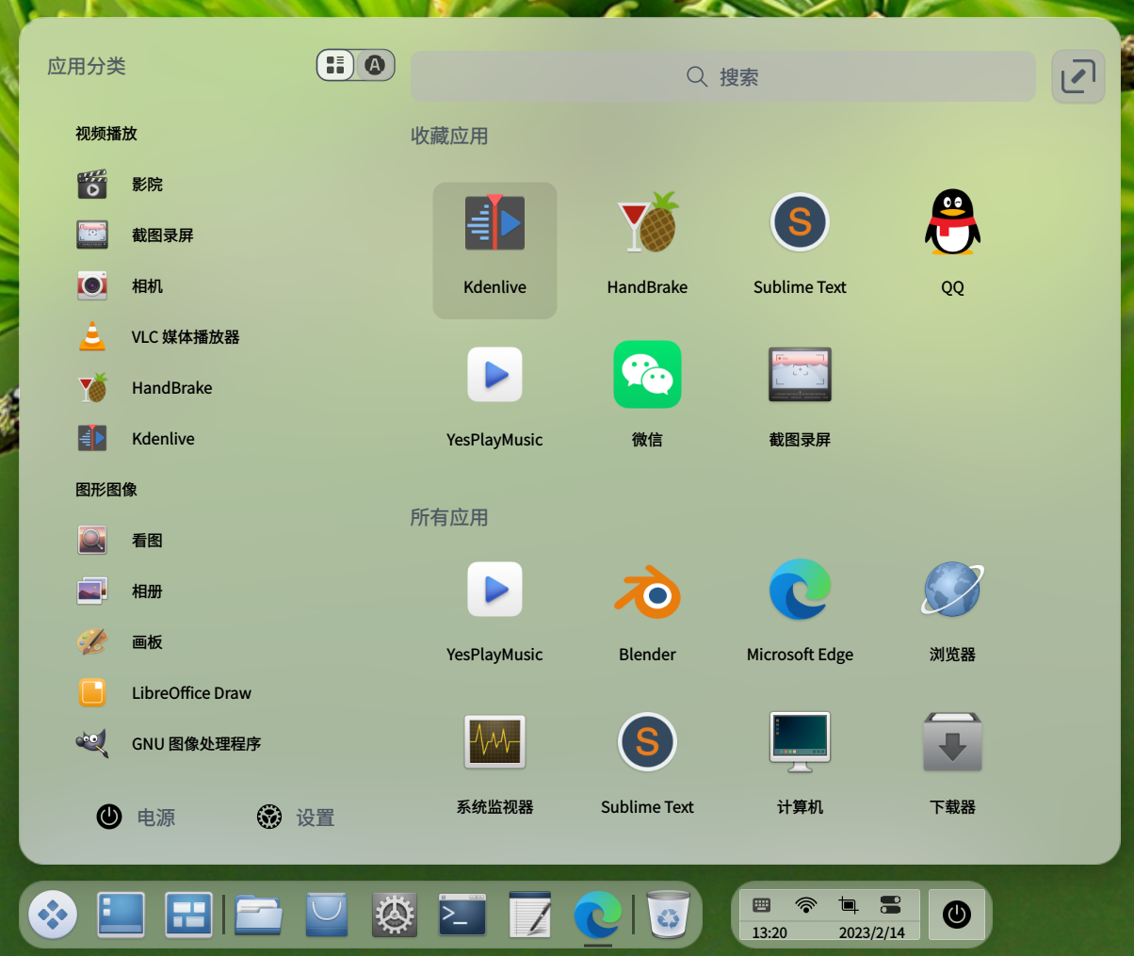
Task: Open 设置 settings from launcher
Action: click(296, 818)
